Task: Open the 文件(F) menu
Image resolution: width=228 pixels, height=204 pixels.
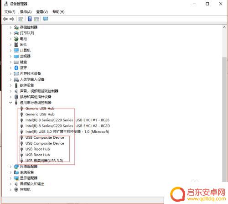Action: [10, 12]
